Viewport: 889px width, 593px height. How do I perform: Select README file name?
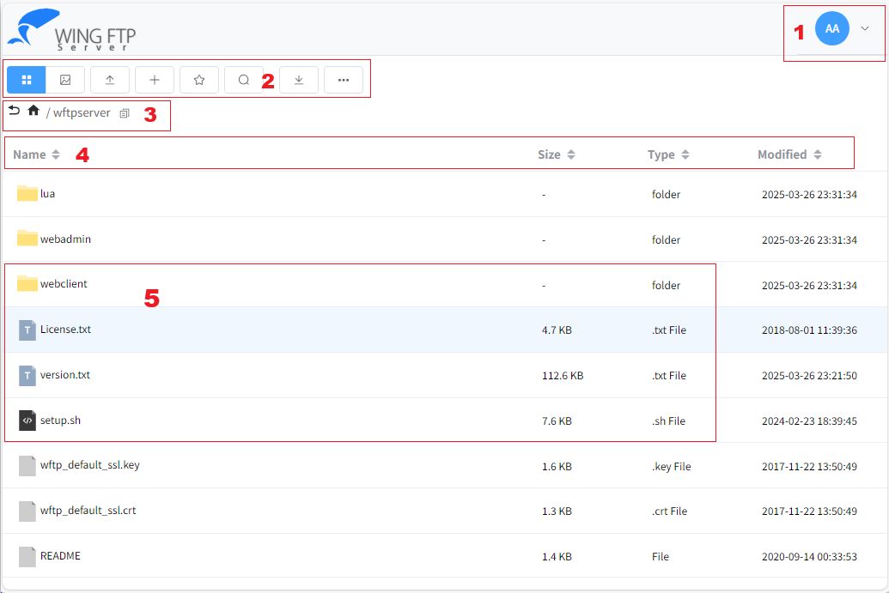60,555
